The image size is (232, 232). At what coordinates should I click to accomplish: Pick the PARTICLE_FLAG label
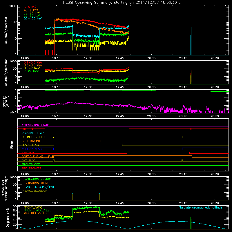pyautogui.click(x=32, y=157)
